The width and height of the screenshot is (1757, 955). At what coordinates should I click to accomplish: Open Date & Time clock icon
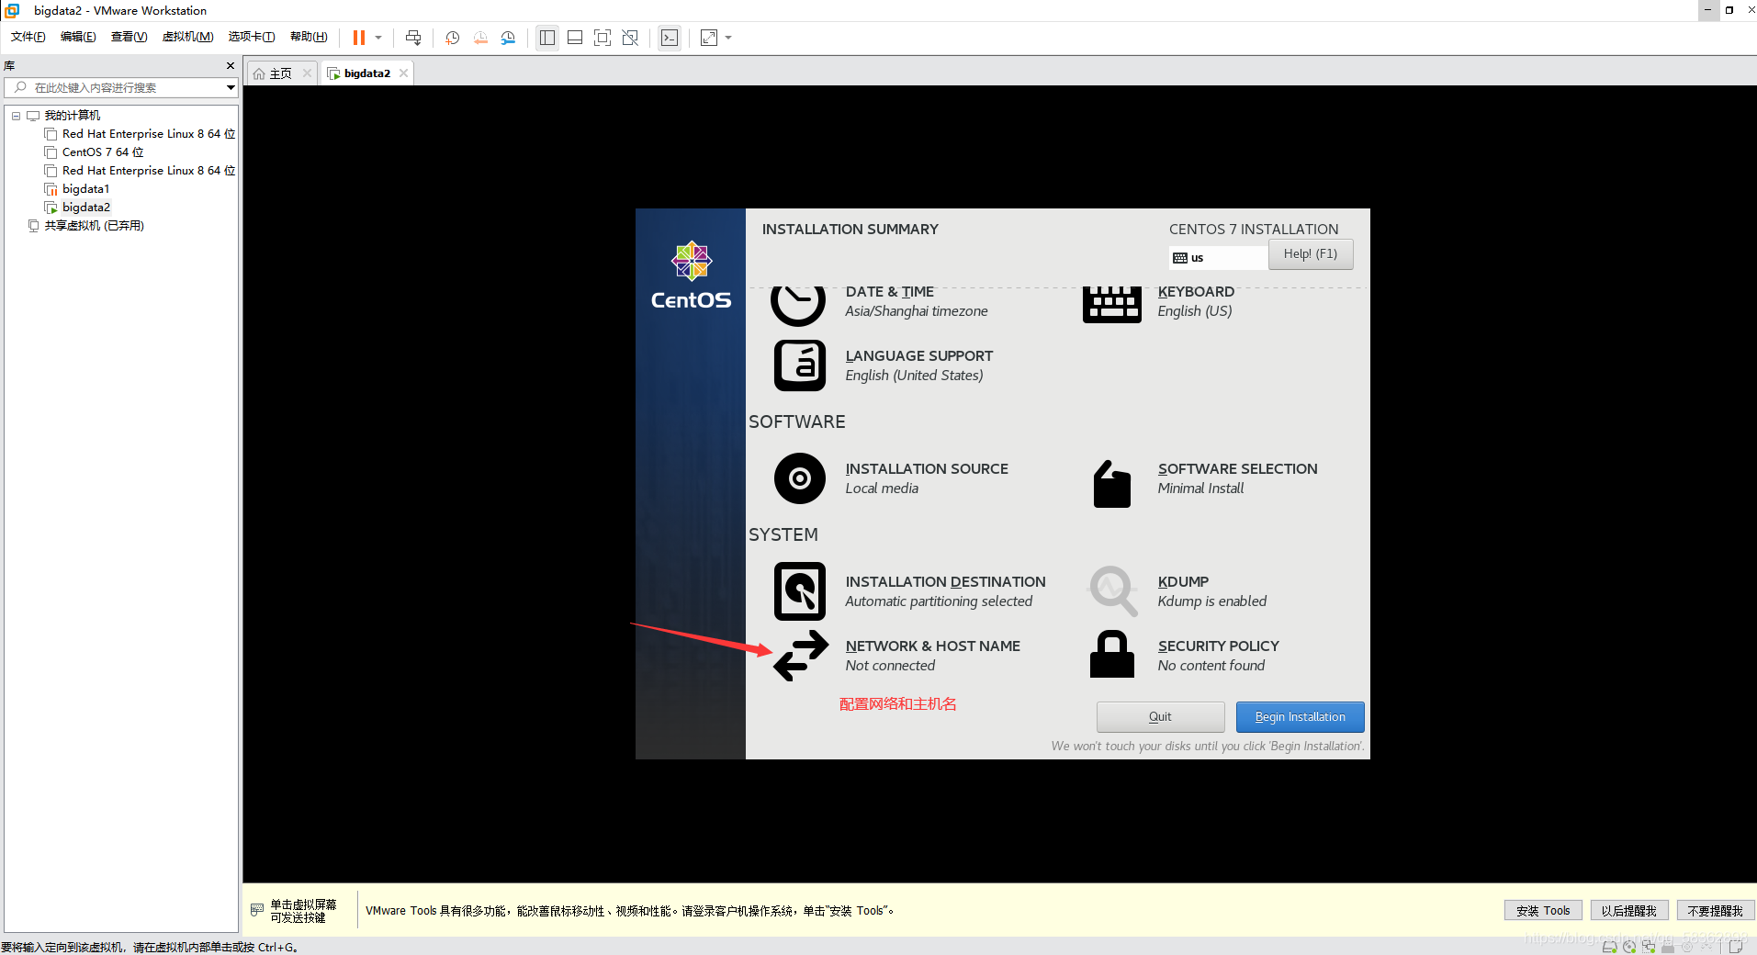[798, 305]
